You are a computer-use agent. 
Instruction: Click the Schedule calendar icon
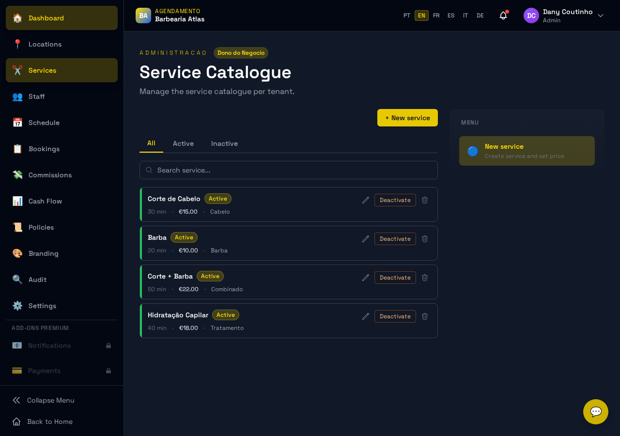[x=17, y=123]
